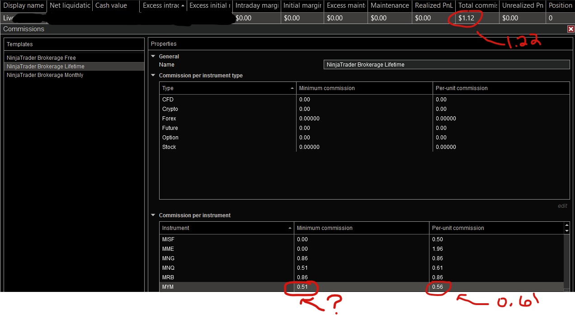
Task: Select the MISF instrument row
Action: 362,239
